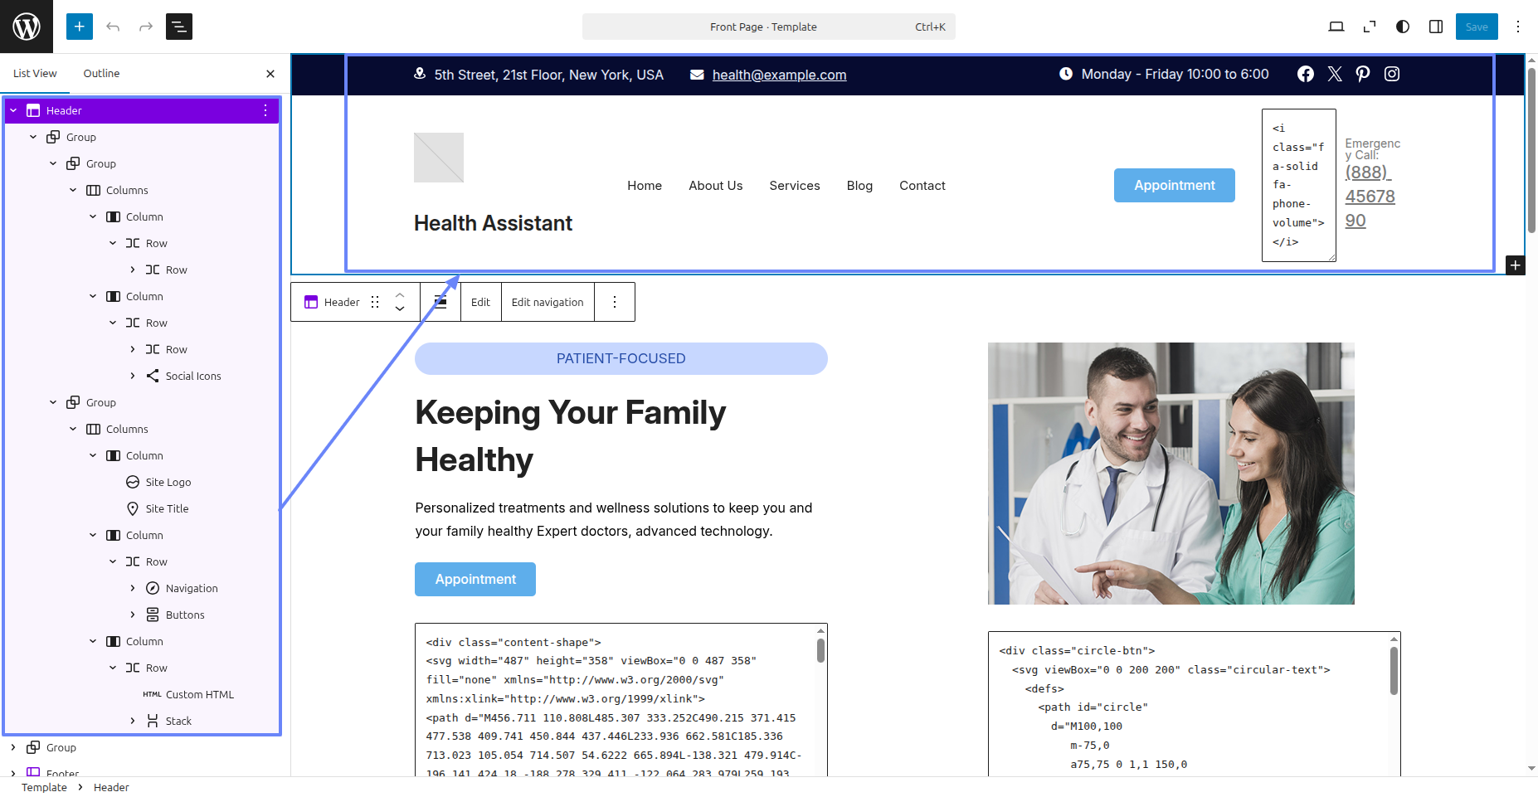Click Edit navigation in block toolbar

click(x=547, y=302)
